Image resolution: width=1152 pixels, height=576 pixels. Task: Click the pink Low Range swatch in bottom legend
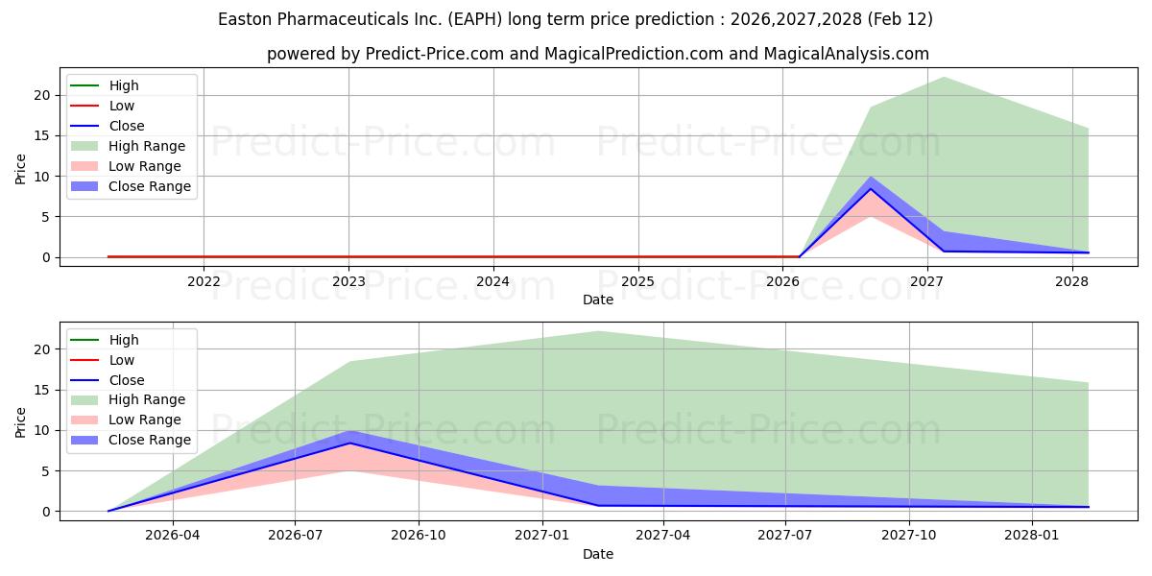[85, 420]
